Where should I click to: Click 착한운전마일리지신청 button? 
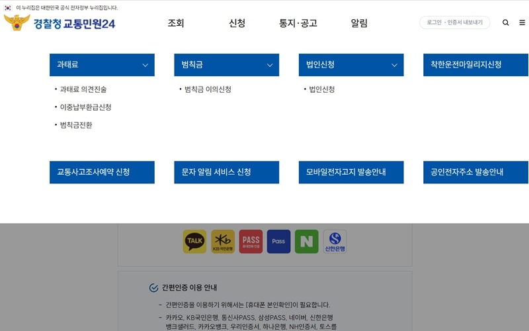[x=475, y=65]
